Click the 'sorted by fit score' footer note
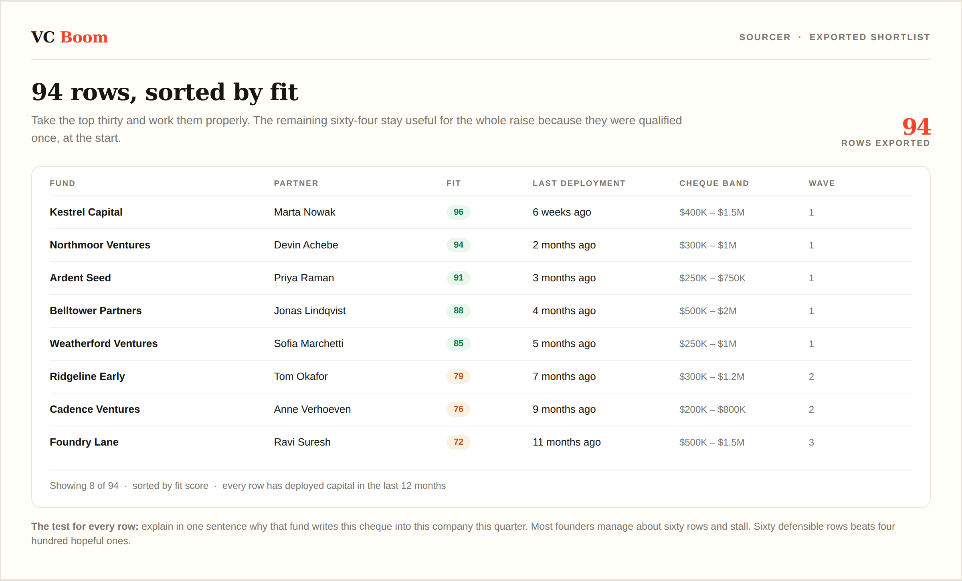 [170, 486]
